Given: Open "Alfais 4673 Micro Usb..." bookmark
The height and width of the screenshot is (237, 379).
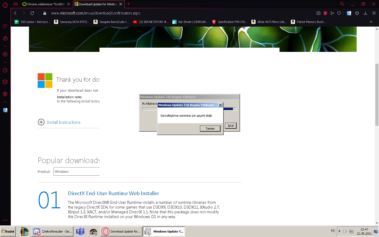Looking at the screenshot, I should 269,22.
